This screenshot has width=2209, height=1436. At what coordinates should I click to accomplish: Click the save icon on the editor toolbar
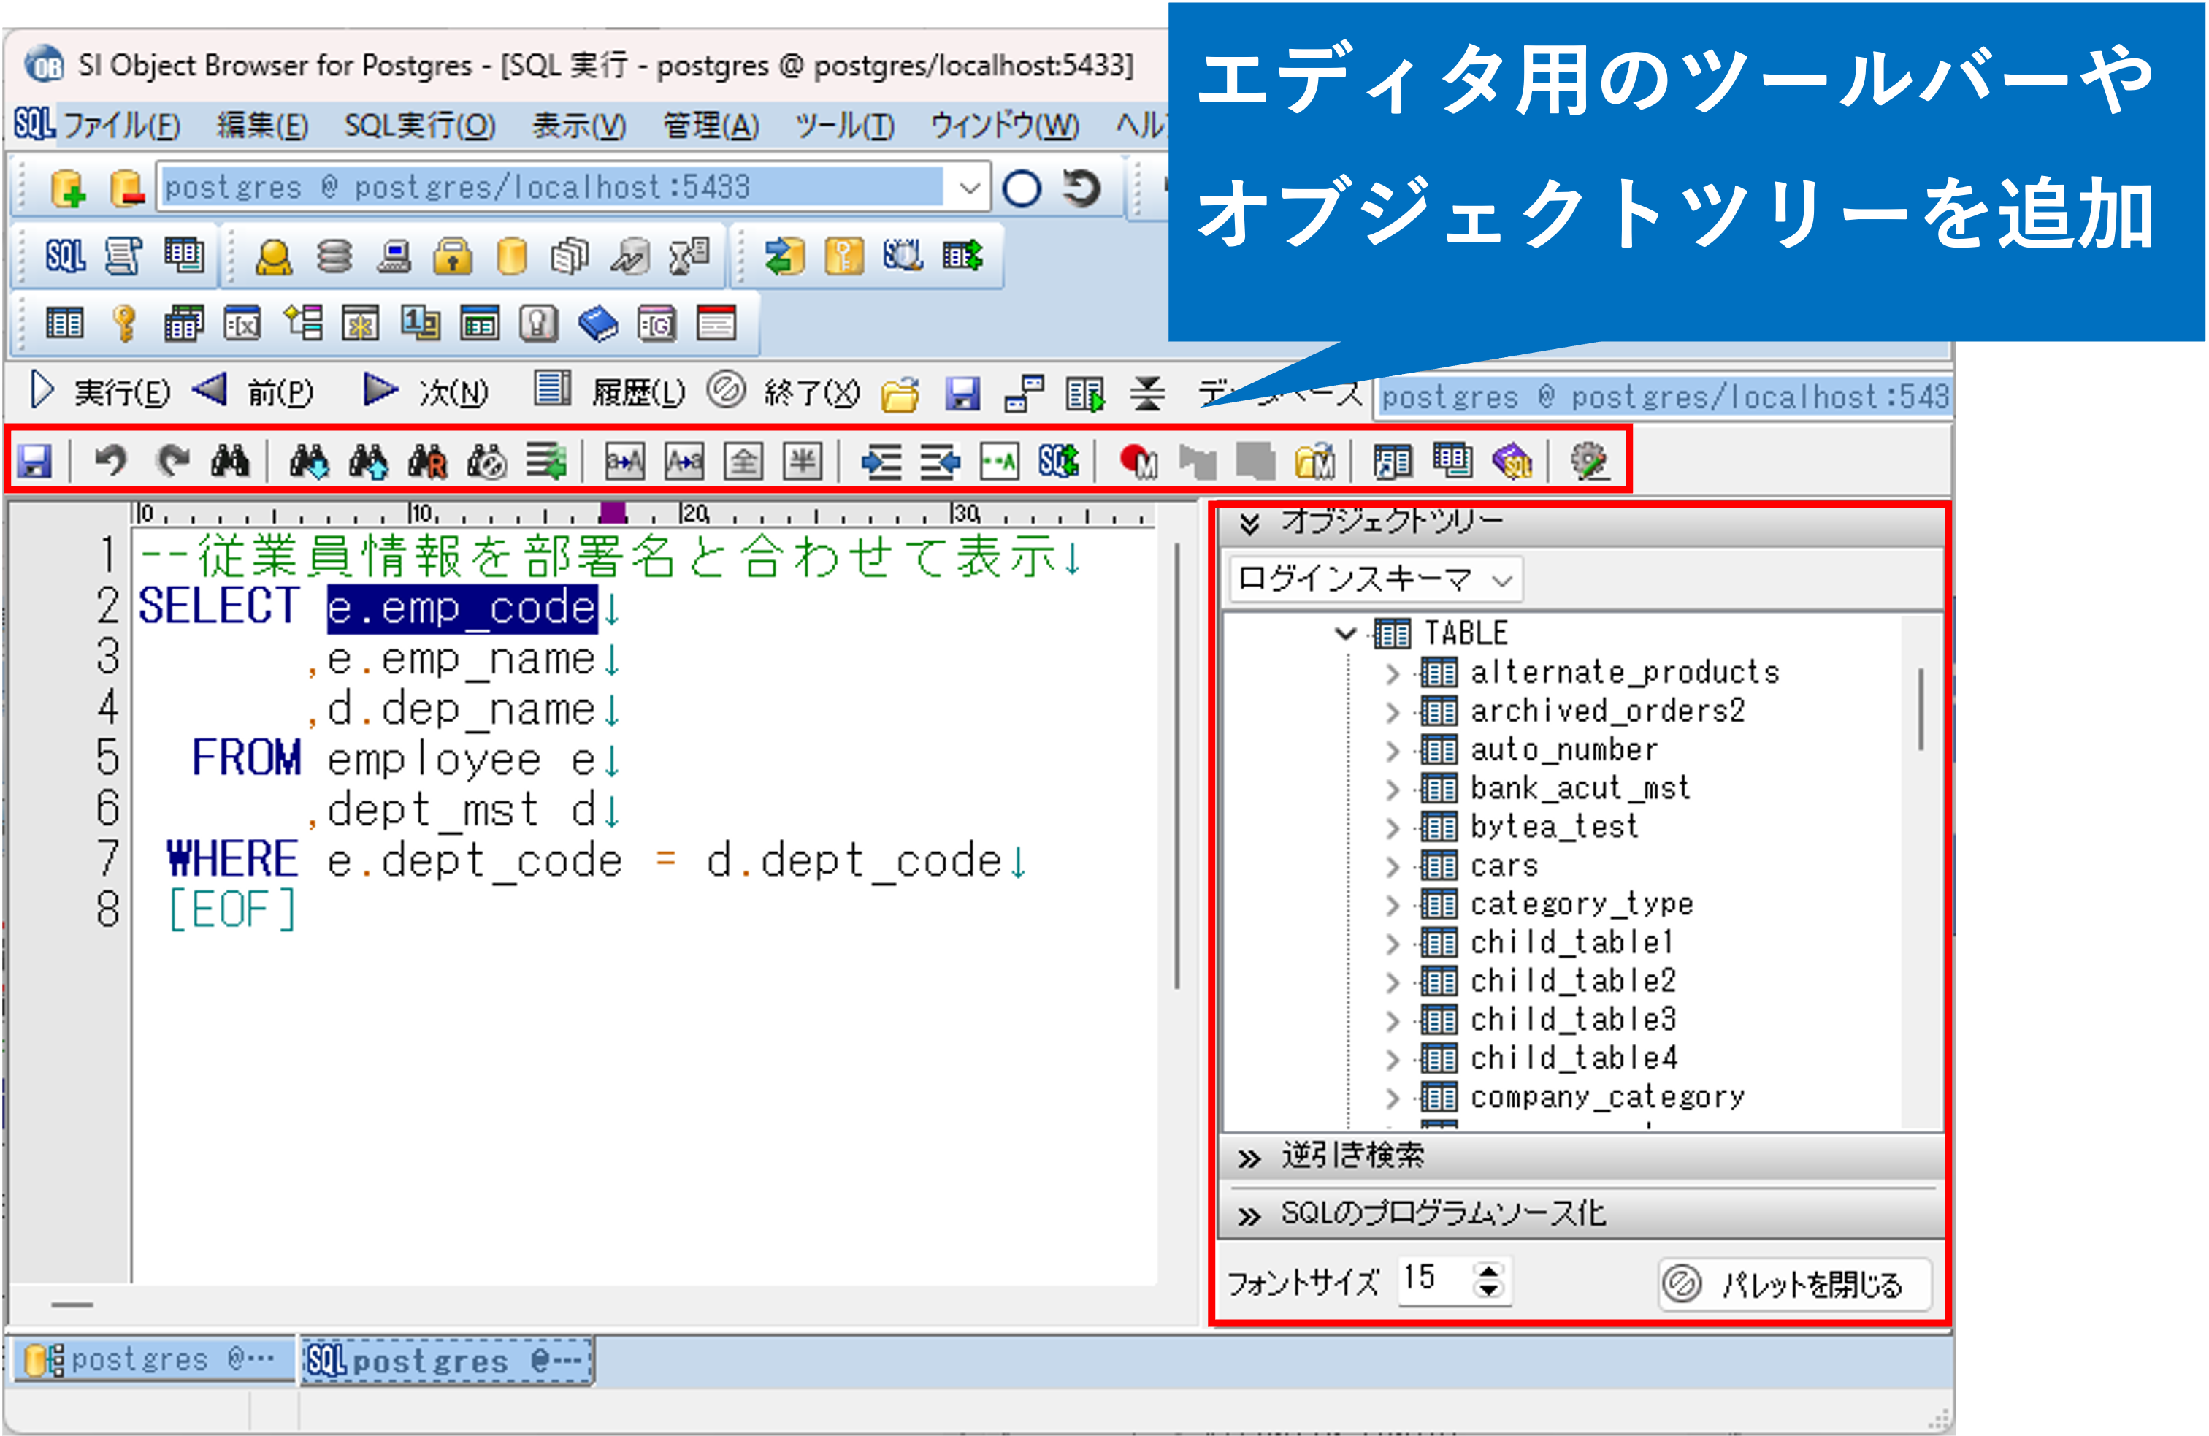point(35,462)
